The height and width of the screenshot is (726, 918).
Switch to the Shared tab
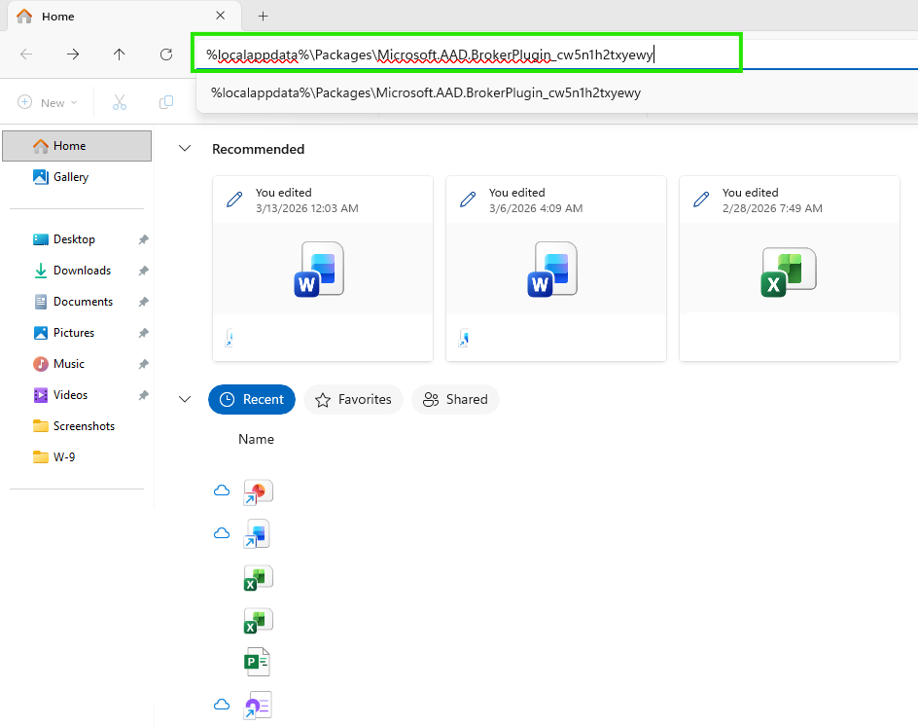click(455, 399)
